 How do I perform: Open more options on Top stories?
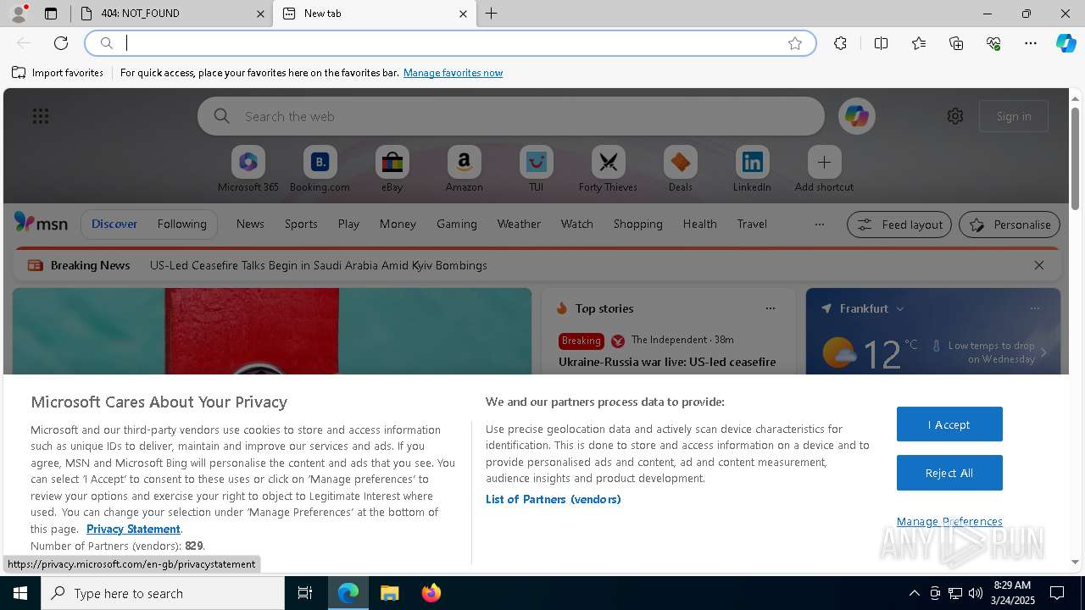click(771, 308)
